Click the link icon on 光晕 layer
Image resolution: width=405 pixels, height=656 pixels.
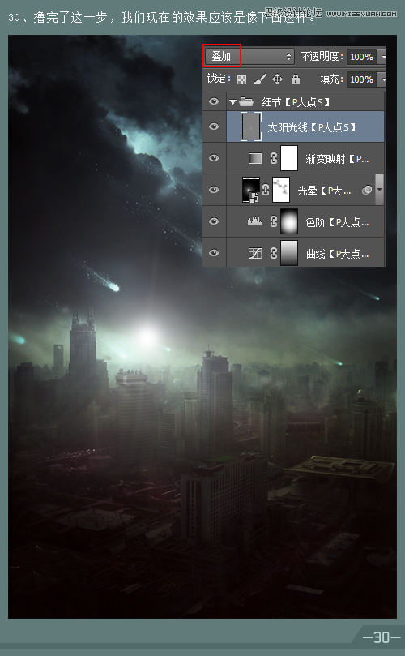click(266, 190)
